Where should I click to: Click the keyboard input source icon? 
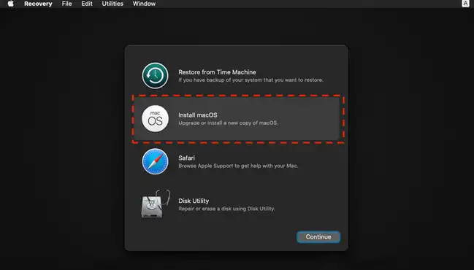point(465,4)
